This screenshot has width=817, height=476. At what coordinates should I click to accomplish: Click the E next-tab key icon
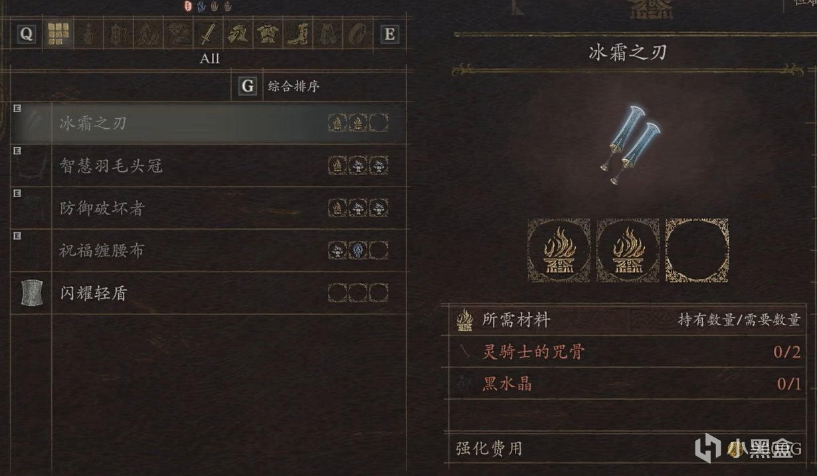[389, 34]
